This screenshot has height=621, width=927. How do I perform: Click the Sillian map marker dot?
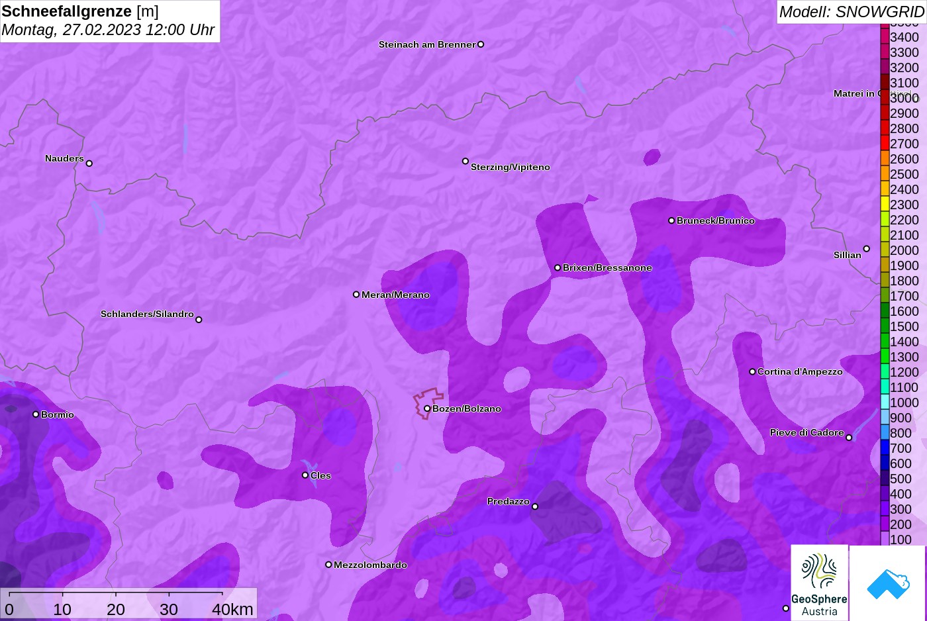point(867,249)
